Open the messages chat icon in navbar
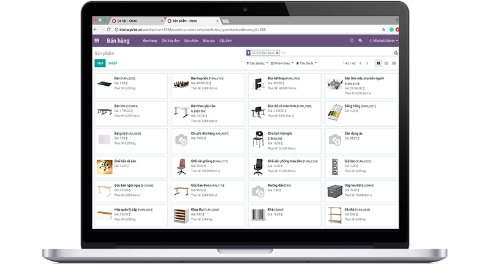The width and height of the screenshot is (490, 264). pyautogui.click(x=360, y=41)
